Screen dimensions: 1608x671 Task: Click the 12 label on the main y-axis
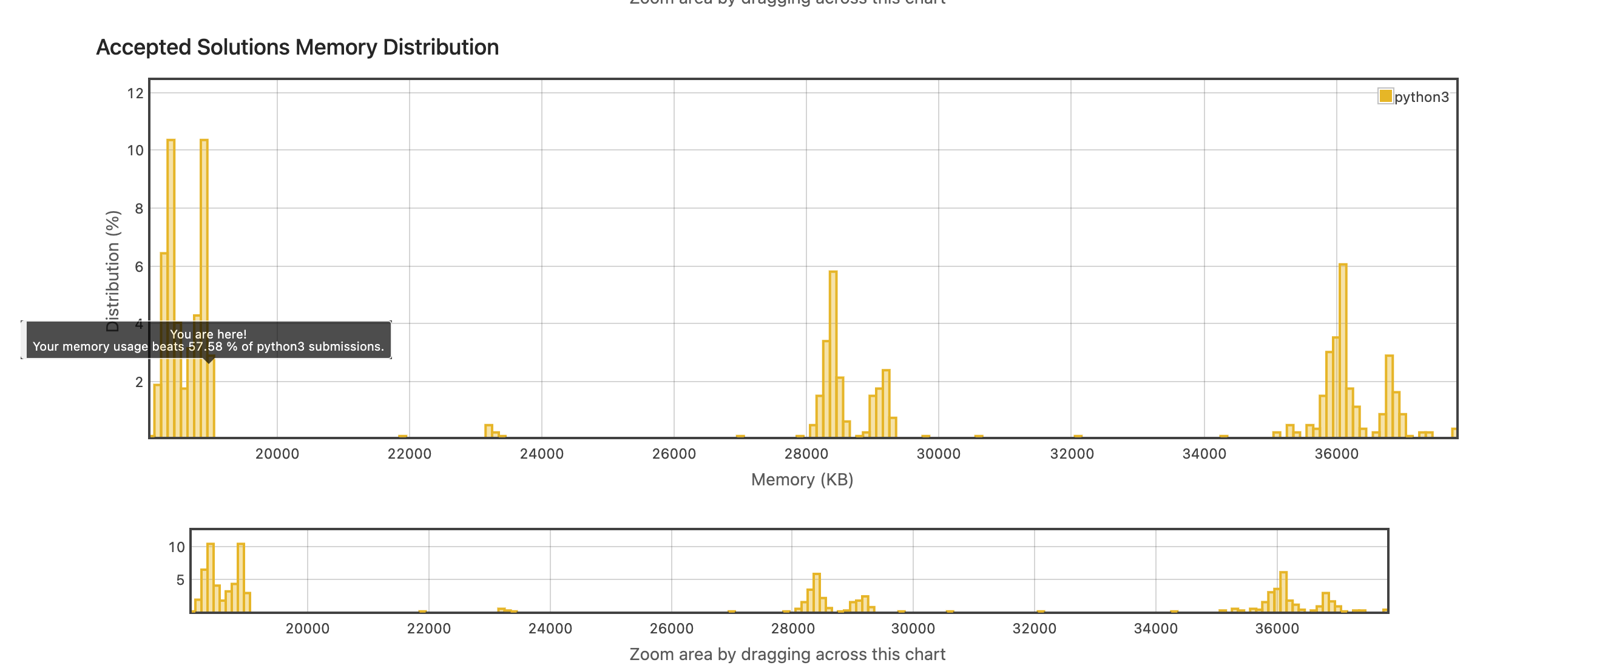[x=135, y=93]
